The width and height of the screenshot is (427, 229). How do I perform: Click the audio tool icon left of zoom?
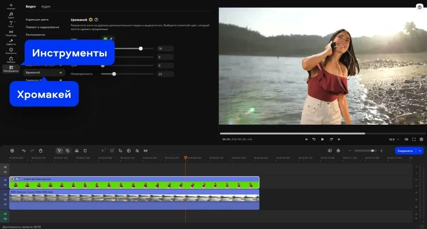pyautogui.click(x=330, y=151)
